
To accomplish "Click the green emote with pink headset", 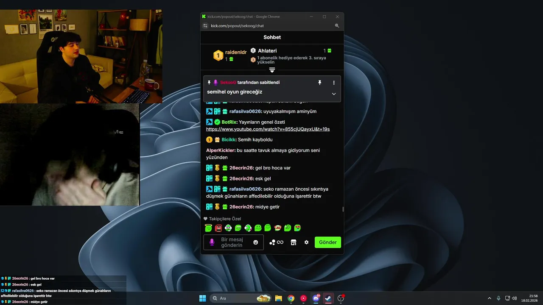I will [x=248, y=228].
